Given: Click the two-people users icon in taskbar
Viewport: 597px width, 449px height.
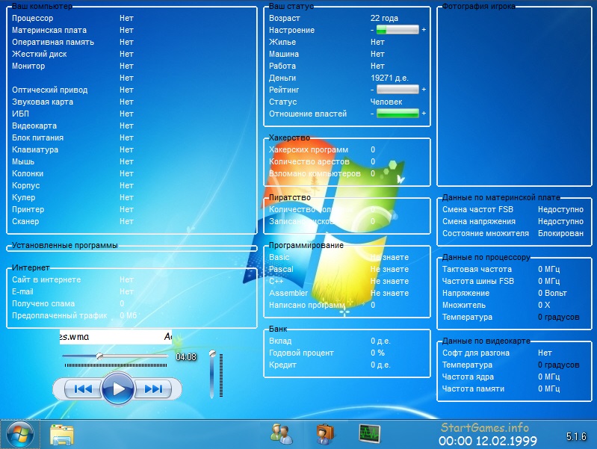Looking at the screenshot, I should click(281, 433).
